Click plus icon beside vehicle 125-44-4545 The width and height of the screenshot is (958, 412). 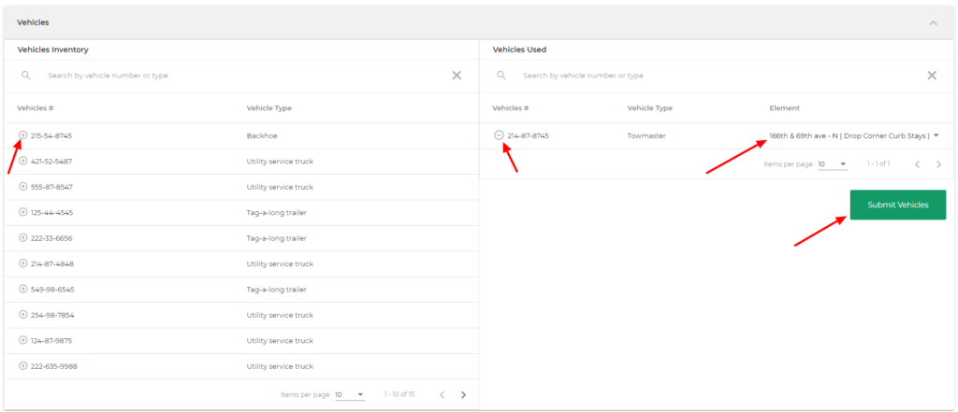click(23, 212)
